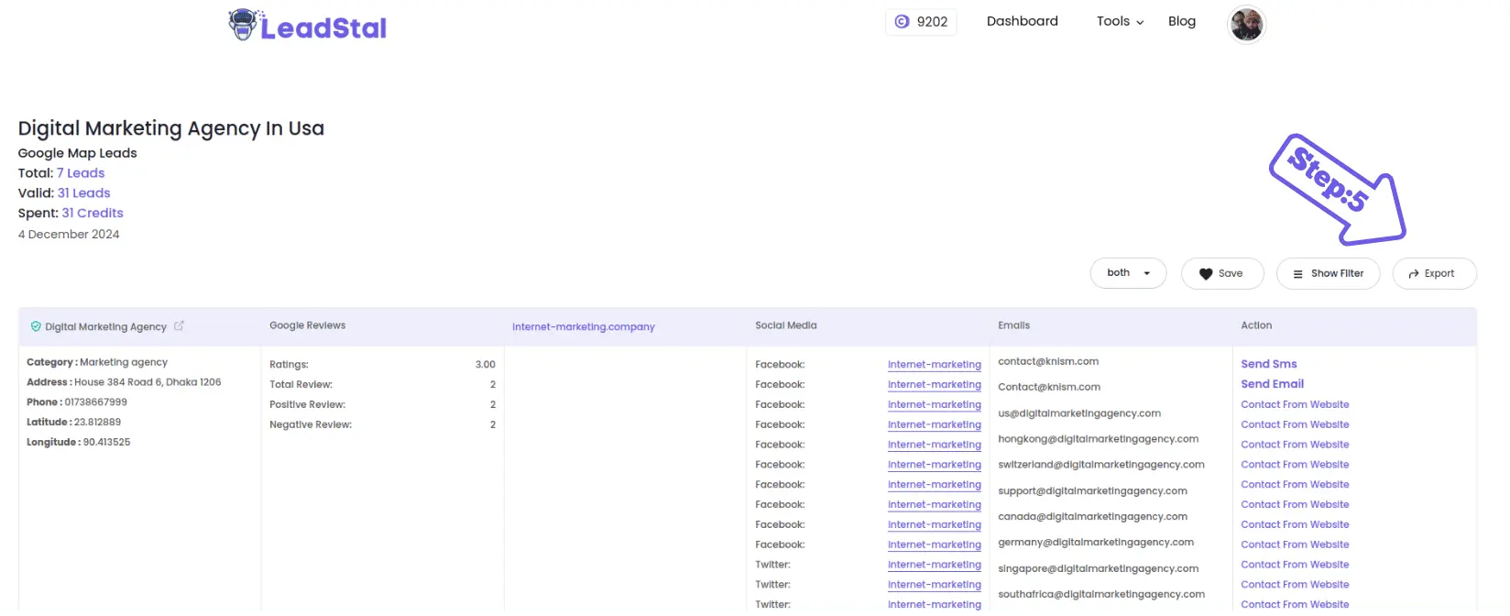Click the first Contact From Website link
Screen dimensions: 1510x616
coord(1295,404)
